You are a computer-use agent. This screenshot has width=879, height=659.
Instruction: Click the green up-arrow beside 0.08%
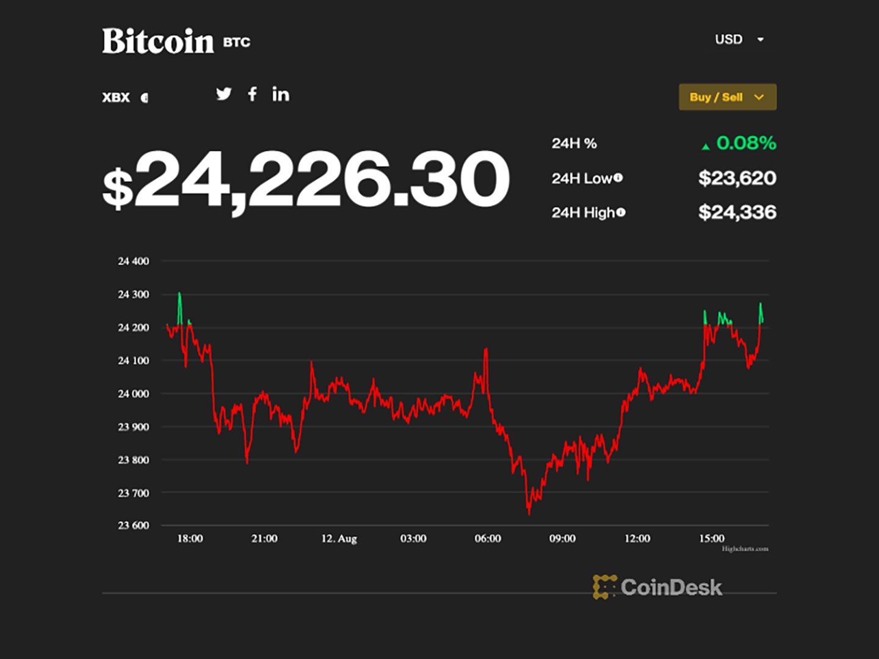pos(706,145)
